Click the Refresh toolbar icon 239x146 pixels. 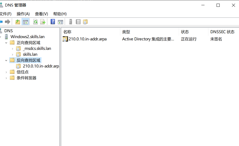35,22
